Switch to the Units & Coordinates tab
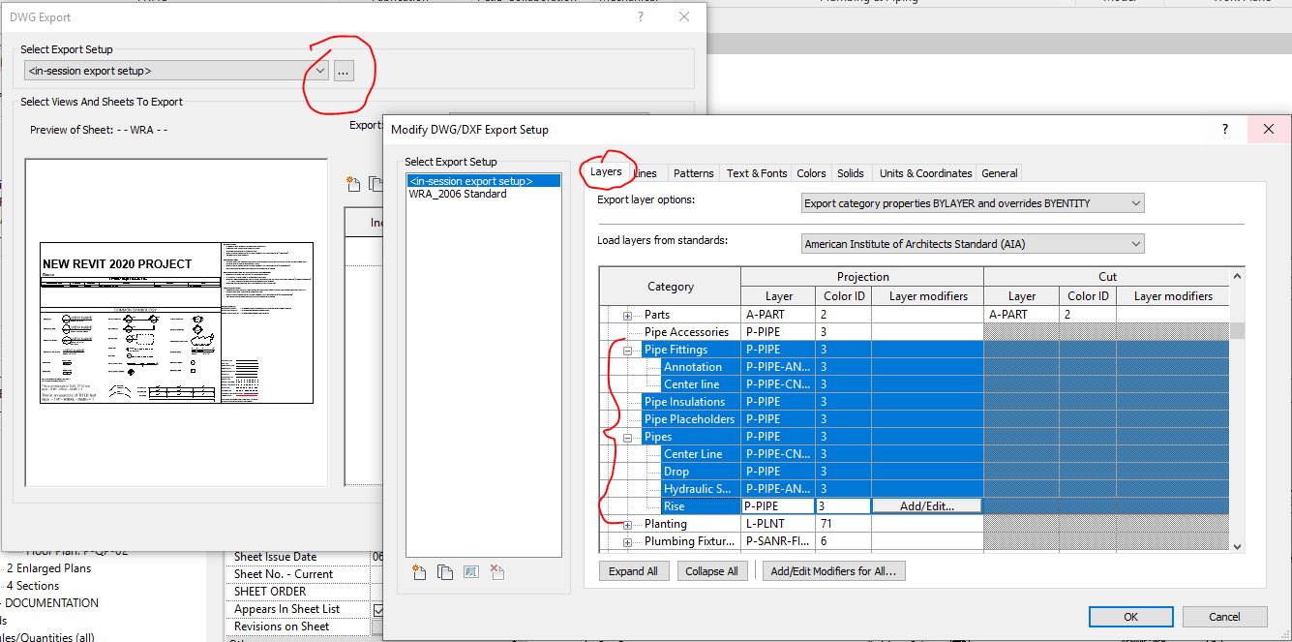The image size is (1292, 642). [924, 172]
